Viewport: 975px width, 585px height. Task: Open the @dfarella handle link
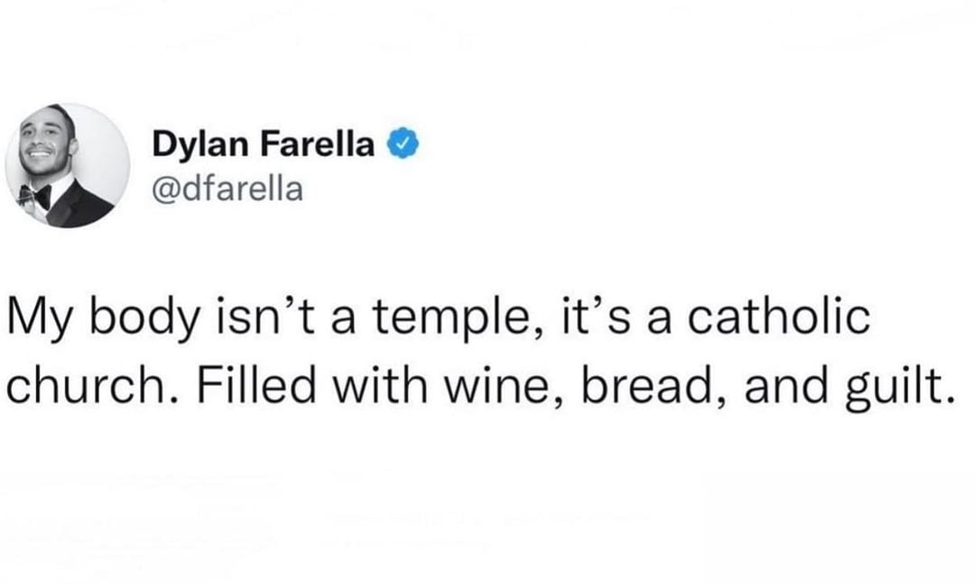coord(227,188)
